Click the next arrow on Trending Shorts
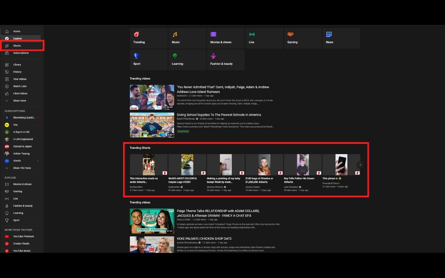 coord(361,164)
